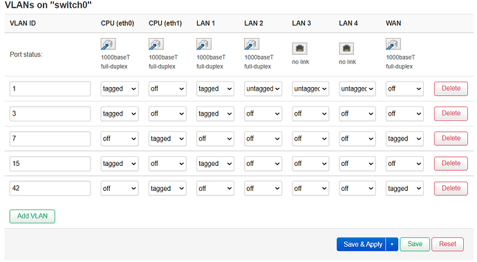
Task: Click the VLANs on "switch0" heading
Action: tap(48, 5)
